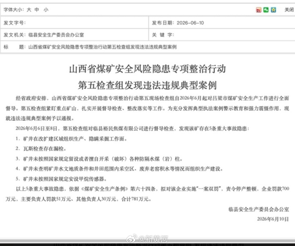
Task: Click the signature 临县安全生产委员会办公室 at bottom
Action: point(259,209)
